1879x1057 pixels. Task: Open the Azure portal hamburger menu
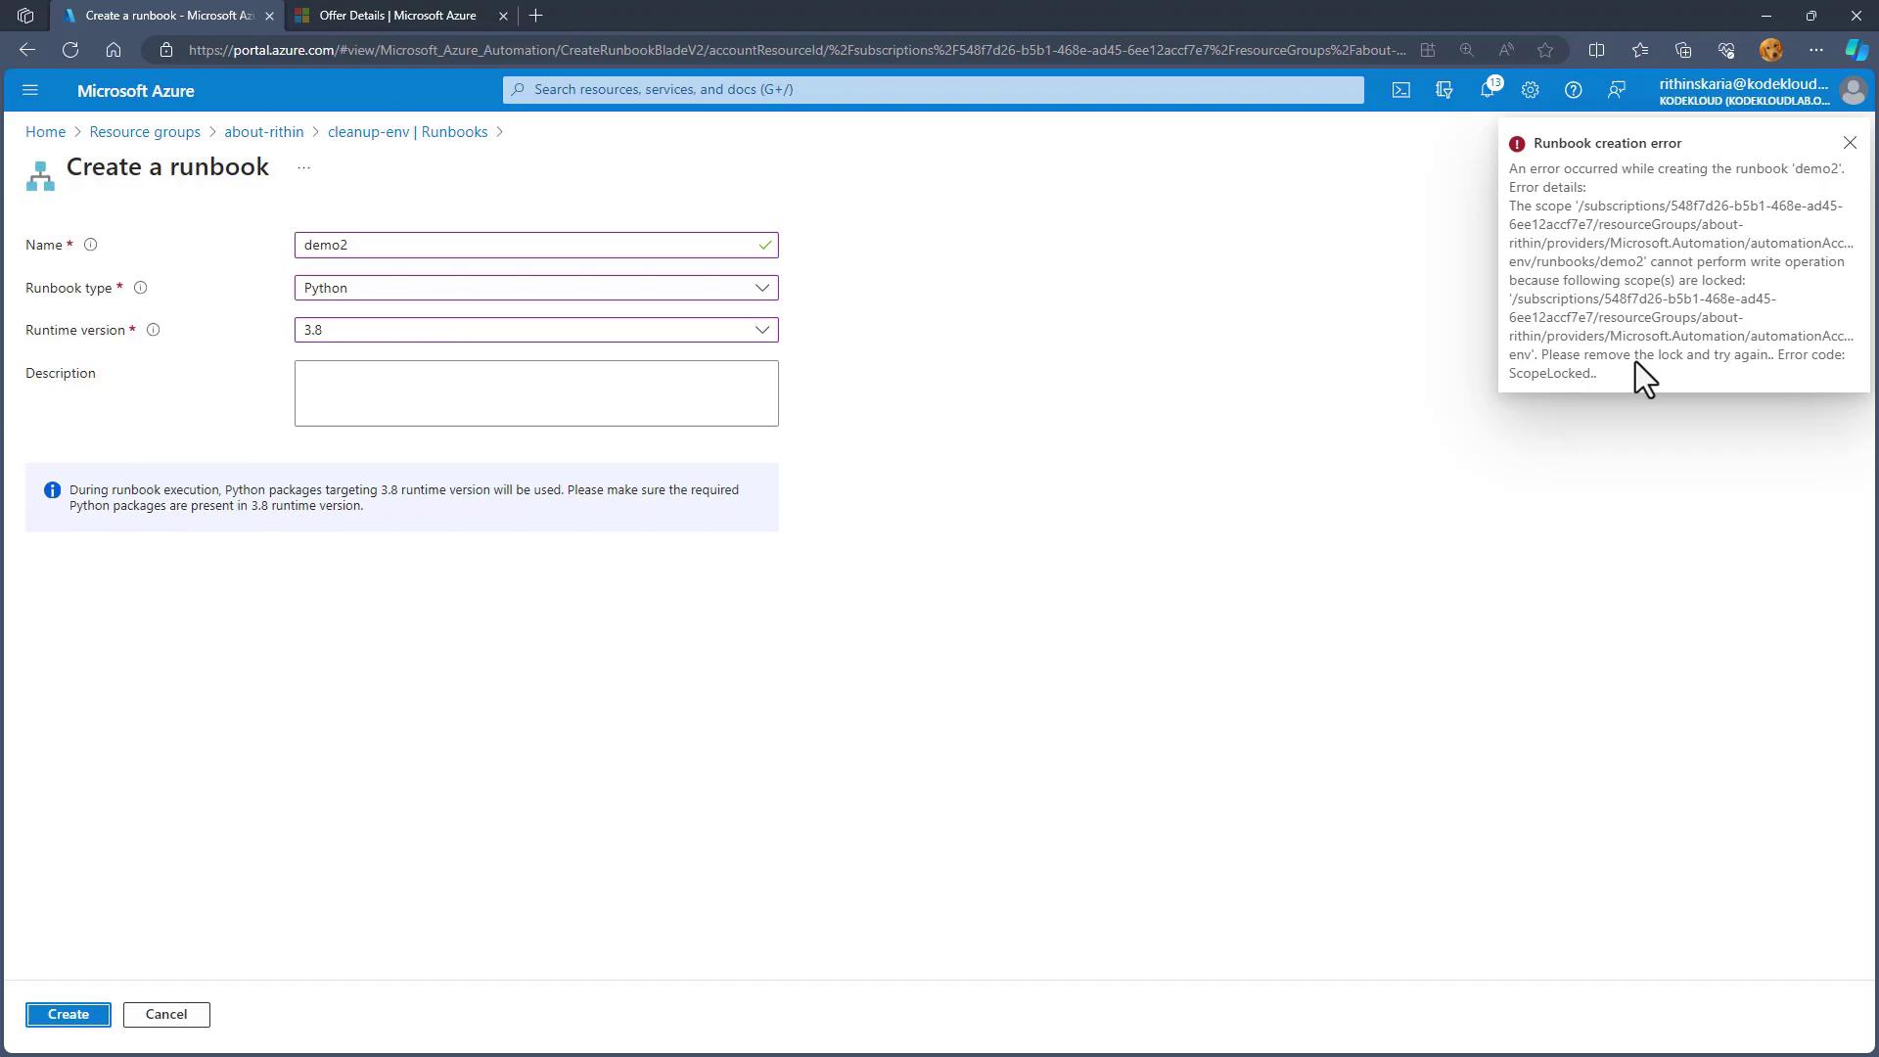[x=29, y=90]
